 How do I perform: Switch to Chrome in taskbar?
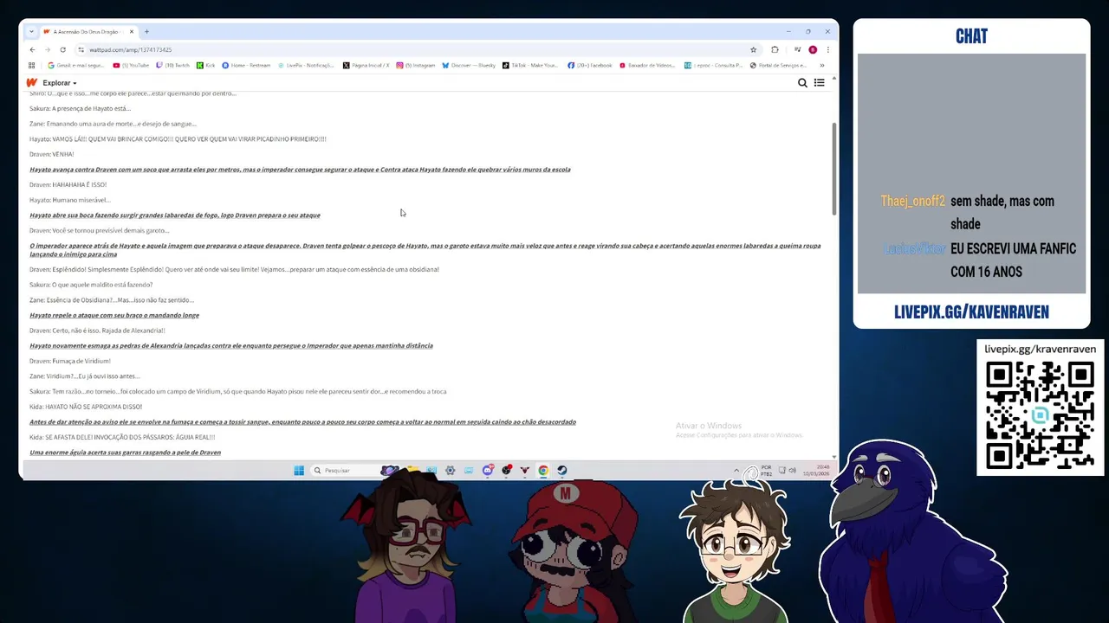click(543, 471)
